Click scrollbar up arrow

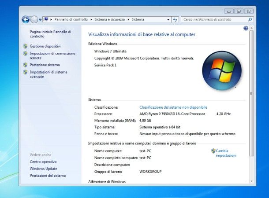tap(251, 28)
